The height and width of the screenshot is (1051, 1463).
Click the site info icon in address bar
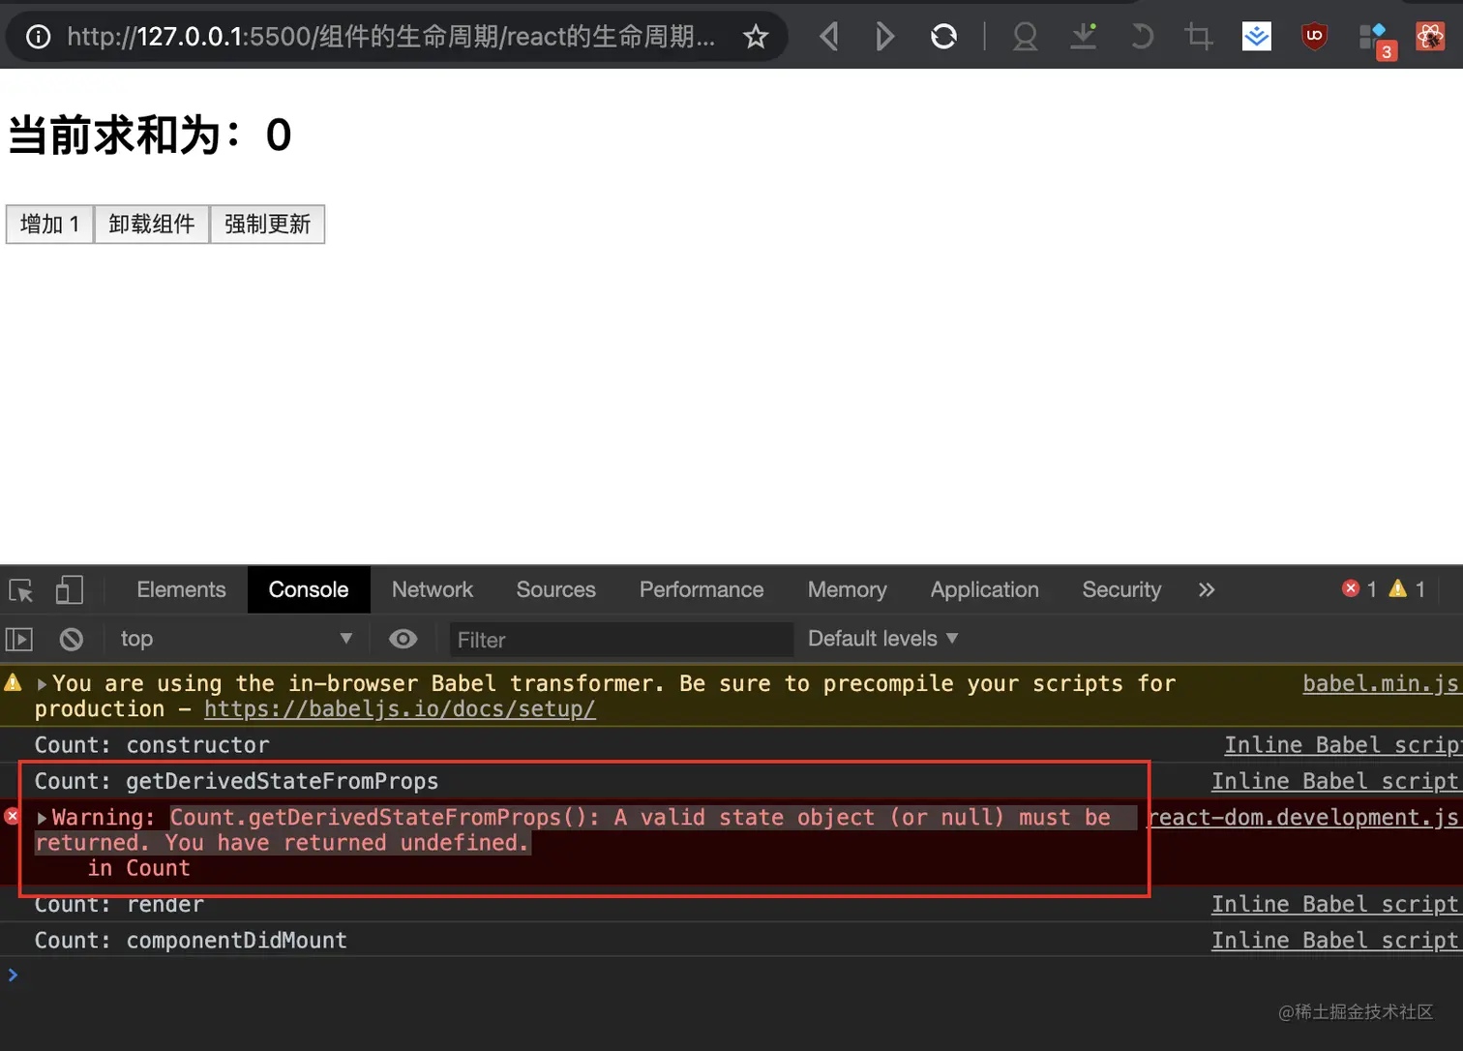(x=38, y=37)
